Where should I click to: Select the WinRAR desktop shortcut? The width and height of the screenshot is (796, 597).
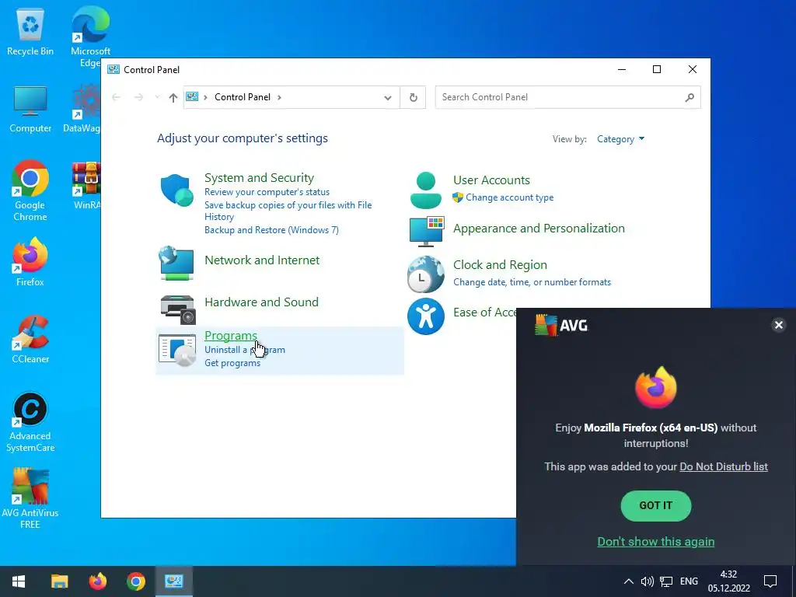click(86, 186)
